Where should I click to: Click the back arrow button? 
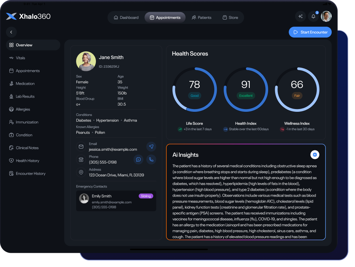tap(11, 32)
